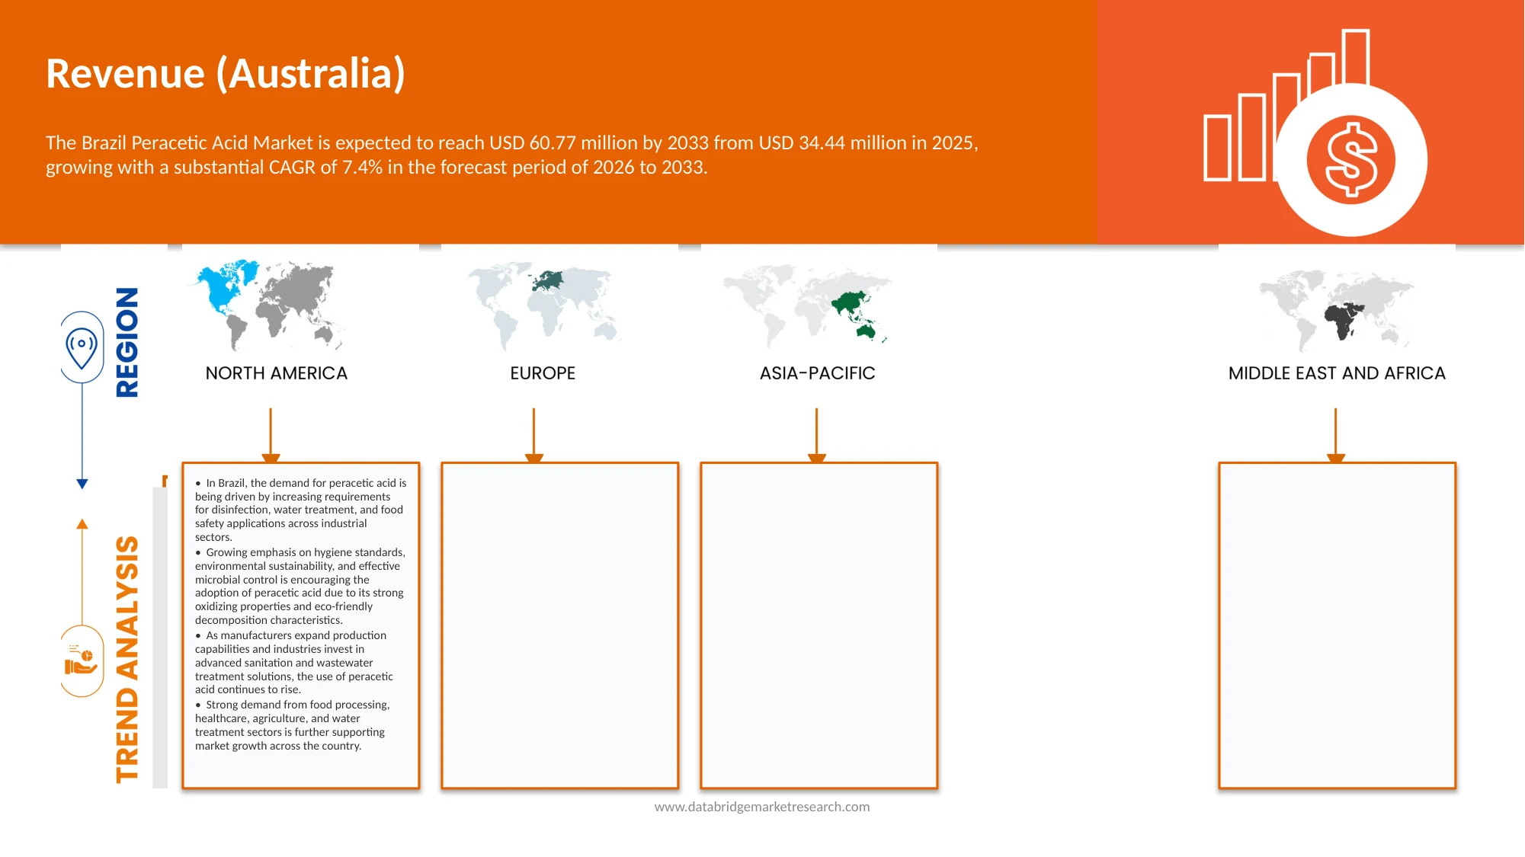Click the orange arrow under North America
The width and height of the screenshot is (1525, 857).
(x=271, y=436)
